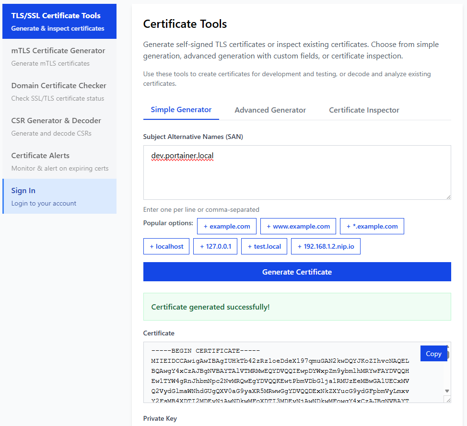467x426 pixels.
Task: Open CSR Generator & Decoder
Action: point(59,127)
